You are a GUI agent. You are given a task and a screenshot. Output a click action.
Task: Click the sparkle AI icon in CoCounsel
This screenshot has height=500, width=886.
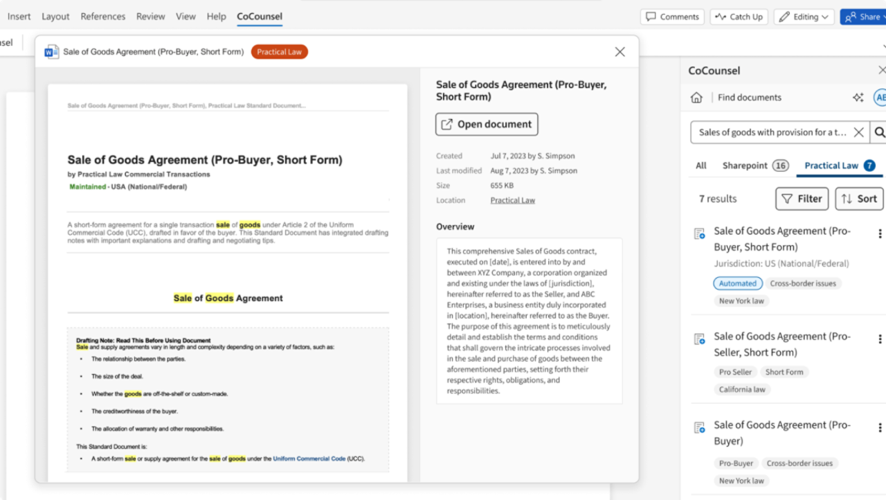click(858, 98)
